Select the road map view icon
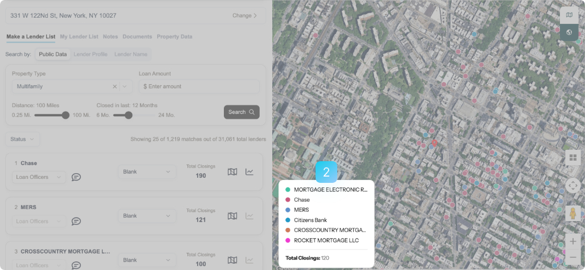Screen dimensions: 585x270 point(569,15)
